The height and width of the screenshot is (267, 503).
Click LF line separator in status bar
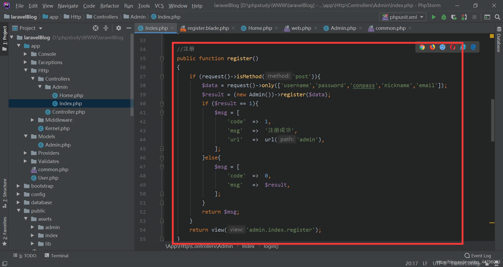point(425,263)
